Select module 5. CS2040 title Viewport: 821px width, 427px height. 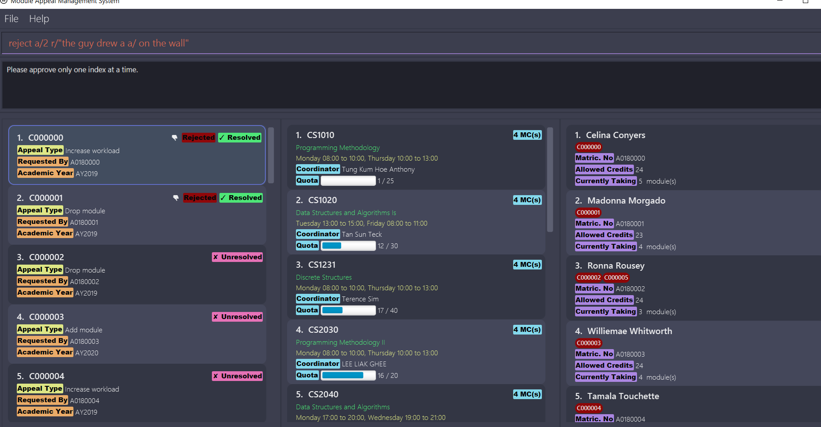(317, 395)
